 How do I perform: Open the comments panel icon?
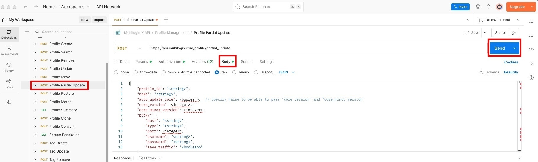point(531,35)
